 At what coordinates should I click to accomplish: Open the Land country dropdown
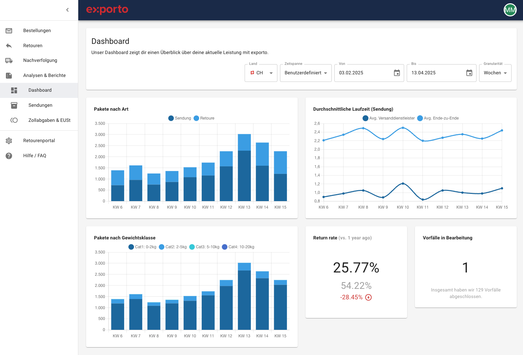[x=261, y=73]
